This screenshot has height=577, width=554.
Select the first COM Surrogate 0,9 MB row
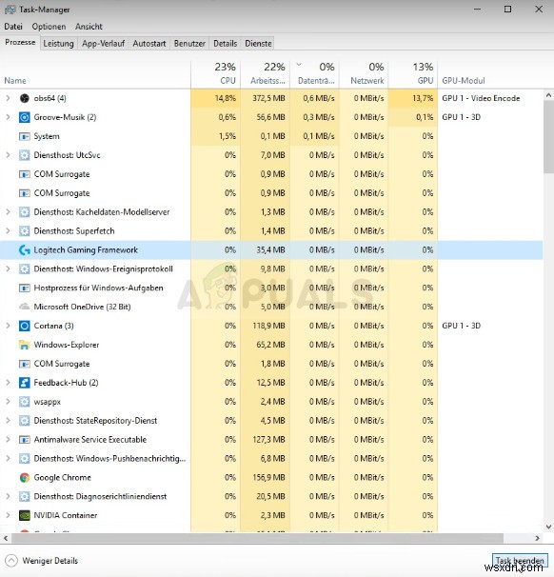[x=271, y=174]
